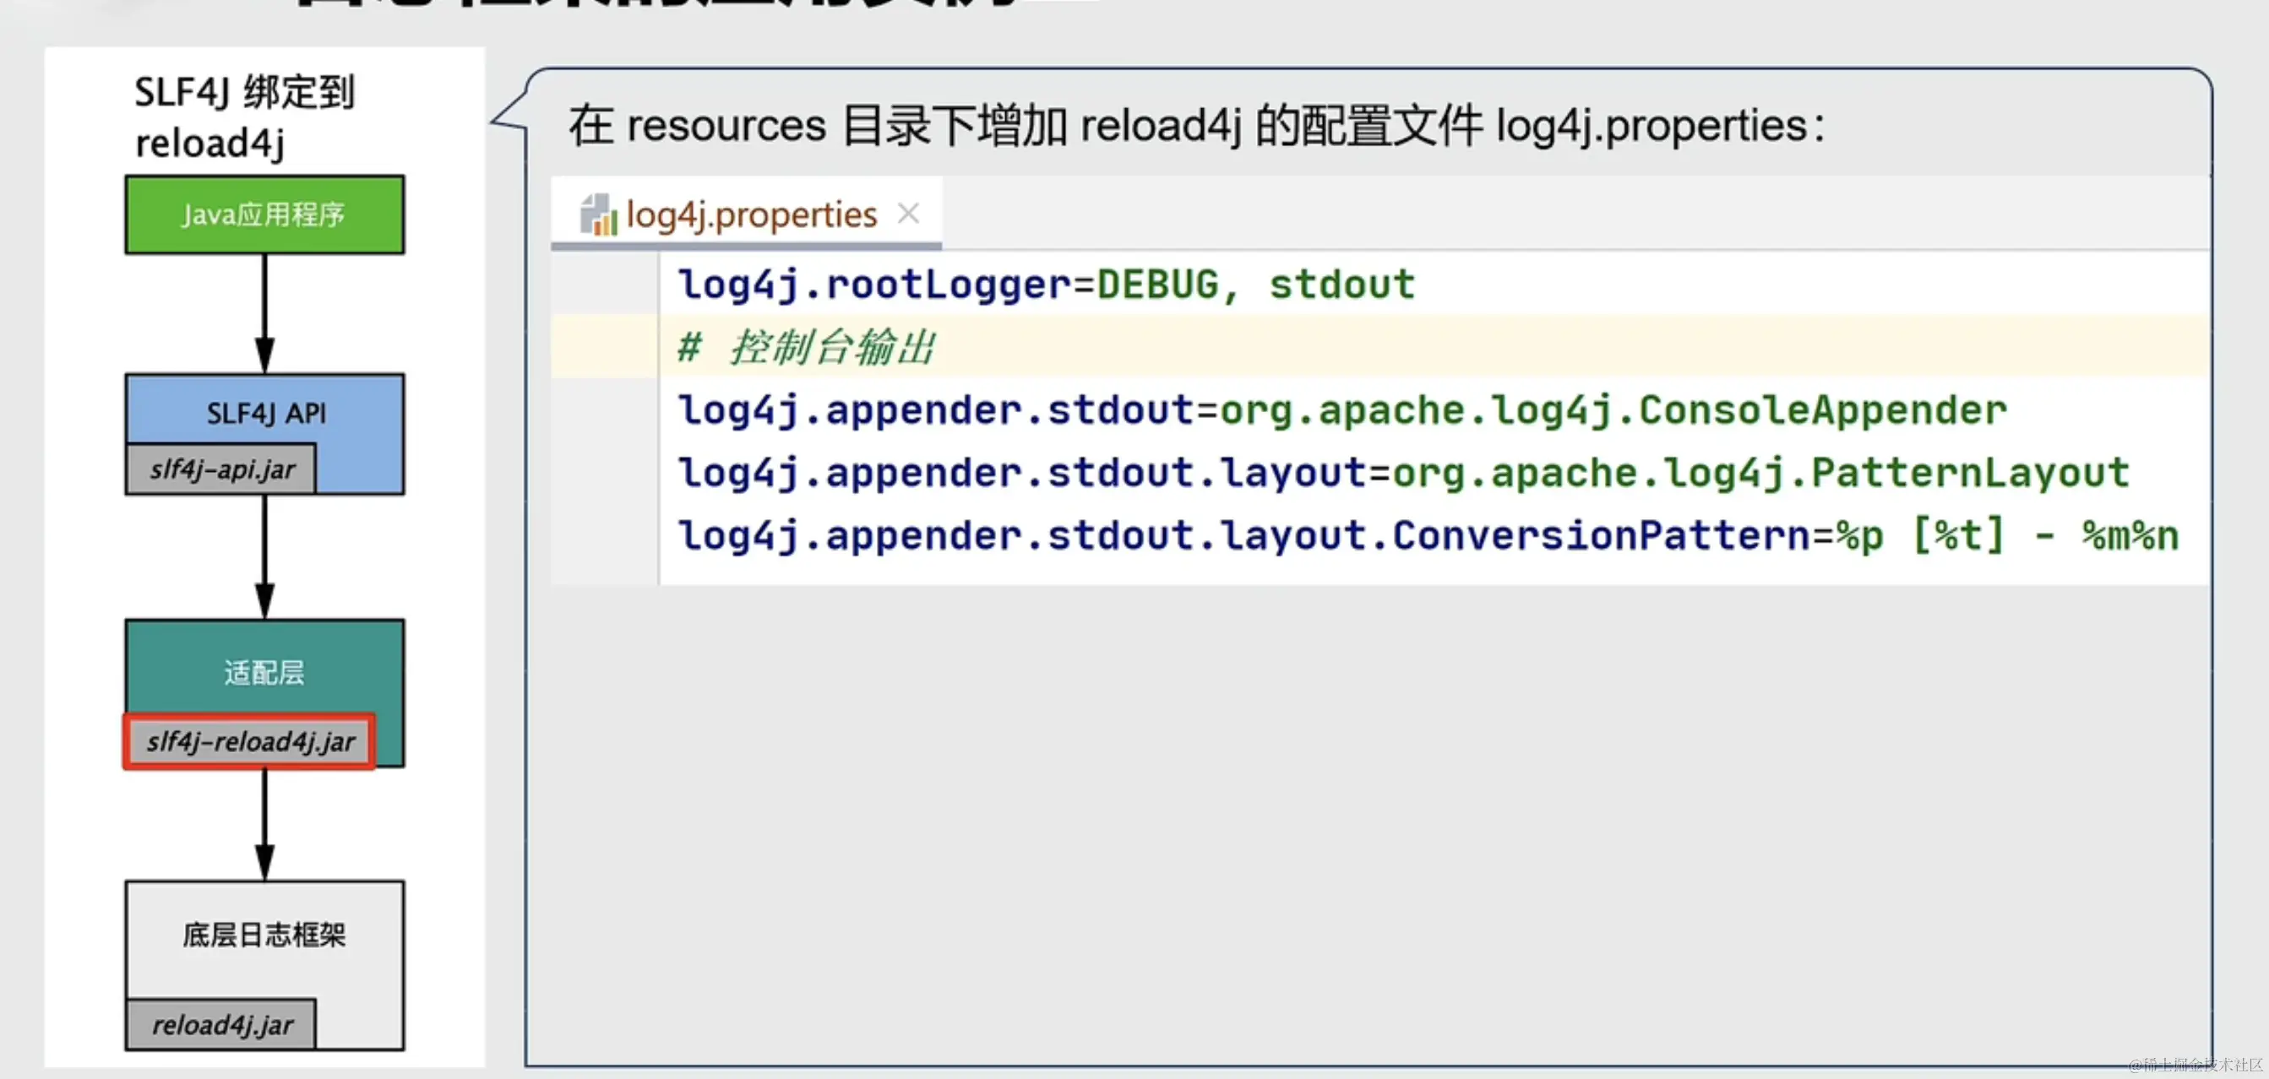Click the SLF4J 绑定到 reload4j heading
2269x1079 pixels.
pos(244,118)
